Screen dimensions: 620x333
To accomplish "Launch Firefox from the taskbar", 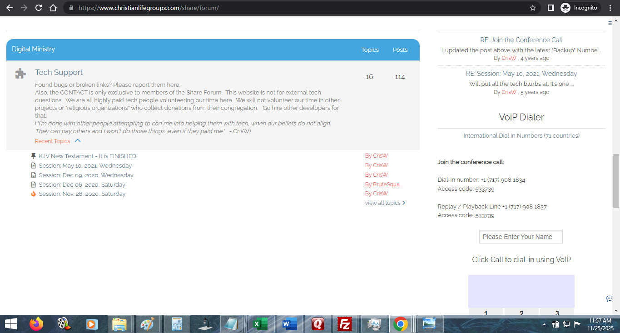I will click(36, 324).
